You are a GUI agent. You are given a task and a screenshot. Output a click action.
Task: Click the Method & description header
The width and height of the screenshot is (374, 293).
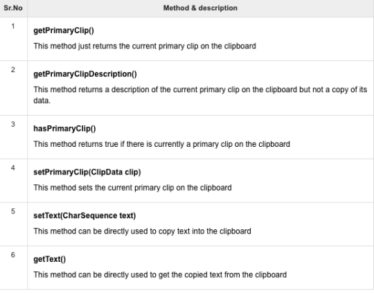[200, 8]
